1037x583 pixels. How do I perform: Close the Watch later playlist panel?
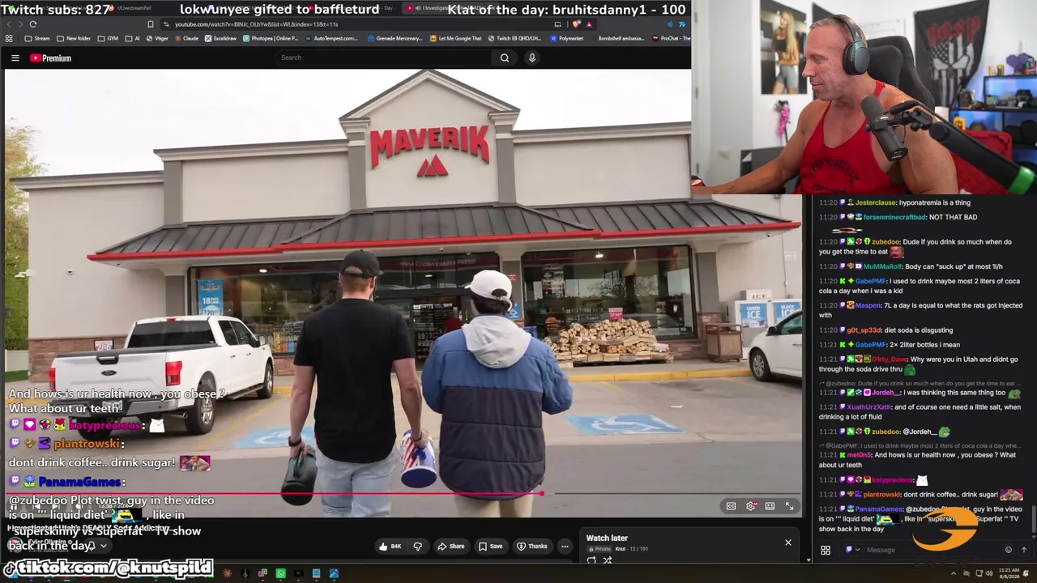pyautogui.click(x=787, y=543)
